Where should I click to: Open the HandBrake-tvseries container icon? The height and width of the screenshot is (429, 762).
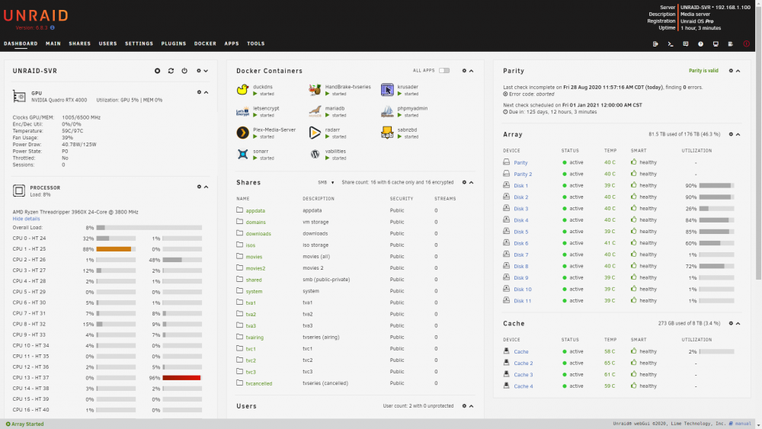315,90
